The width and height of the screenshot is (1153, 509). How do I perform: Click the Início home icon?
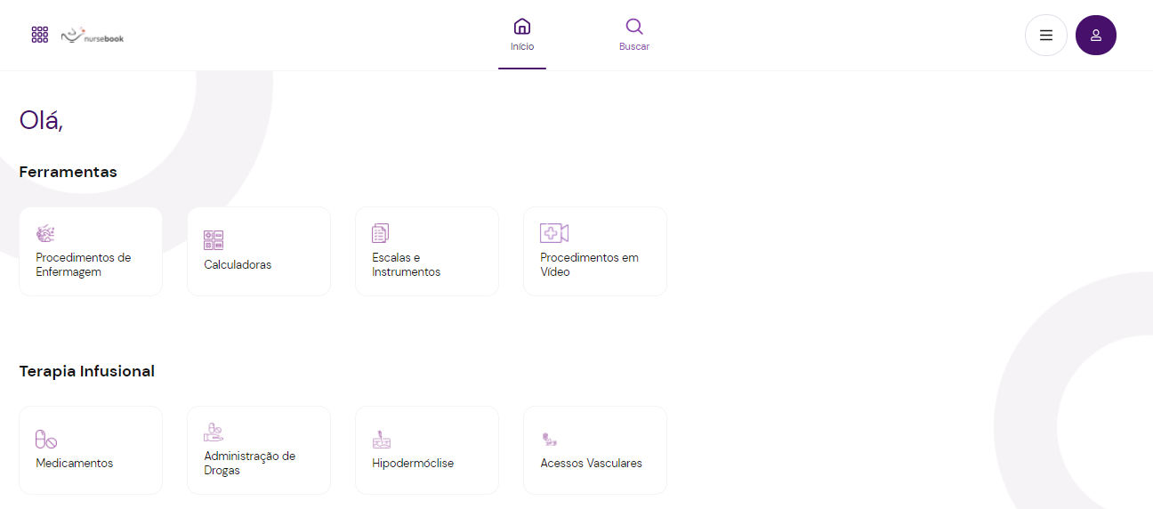pos(522,26)
